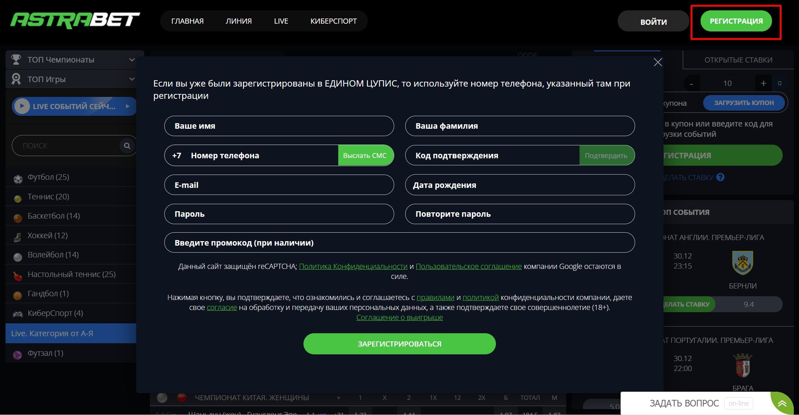Click the Выслать СМС button
799x415 pixels.
[x=365, y=155]
